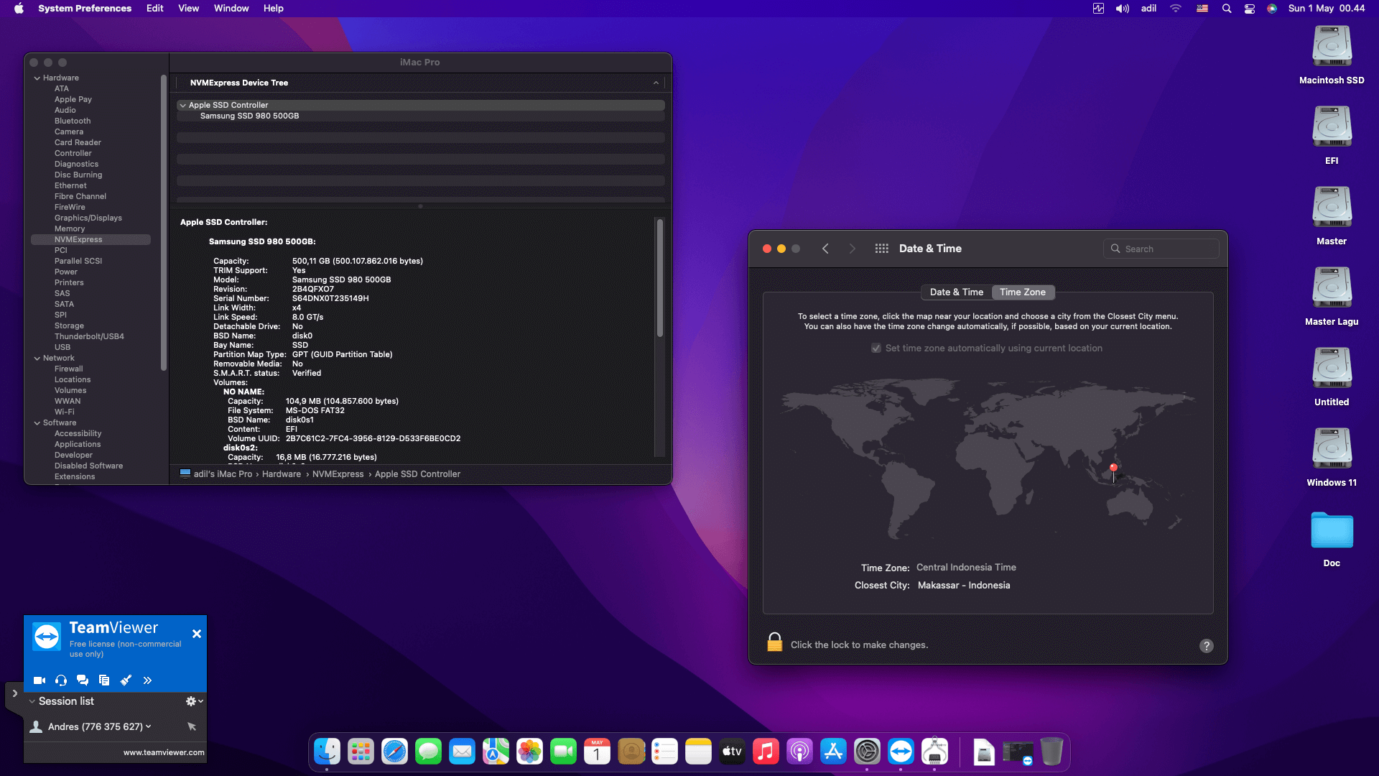Click the show-all grid icon in preferences
The image size is (1379, 776).
[881, 249]
